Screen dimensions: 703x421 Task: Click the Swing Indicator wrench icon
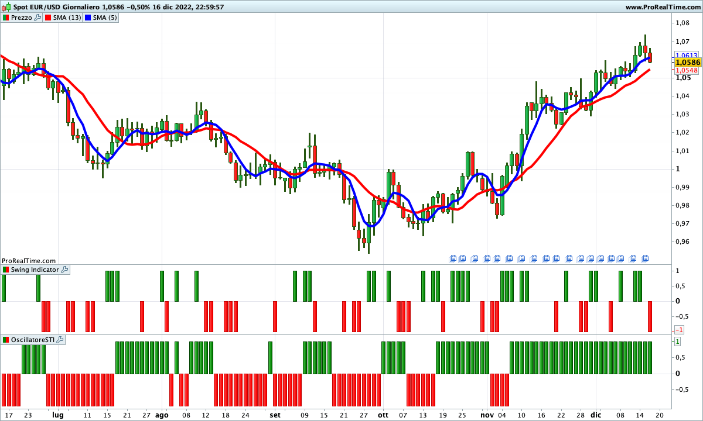point(64,270)
